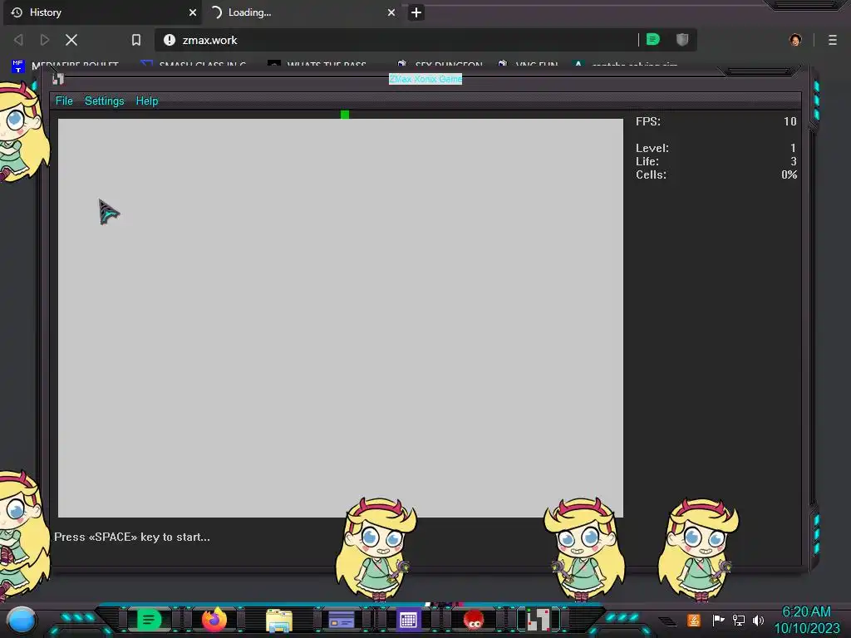Open the Start orb button

click(22, 620)
